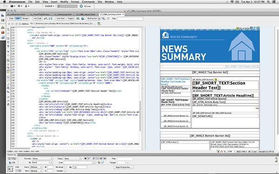Viewport: 279px width, 174px height.
Task: Open the Format dropdown in Properties
Action: point(43,159)
